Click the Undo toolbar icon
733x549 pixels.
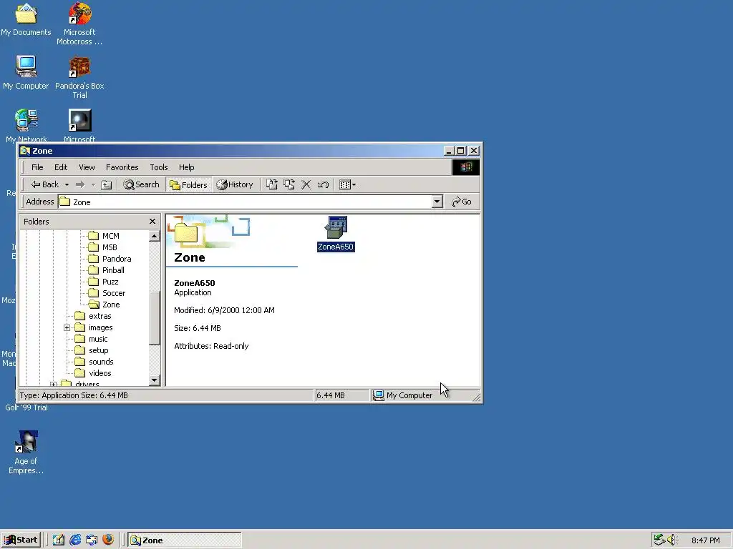tap(323, 185)
